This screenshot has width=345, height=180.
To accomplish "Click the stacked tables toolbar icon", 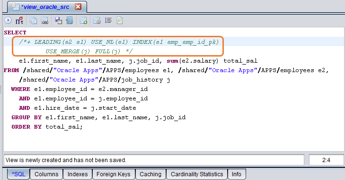I will click(33, 20).
